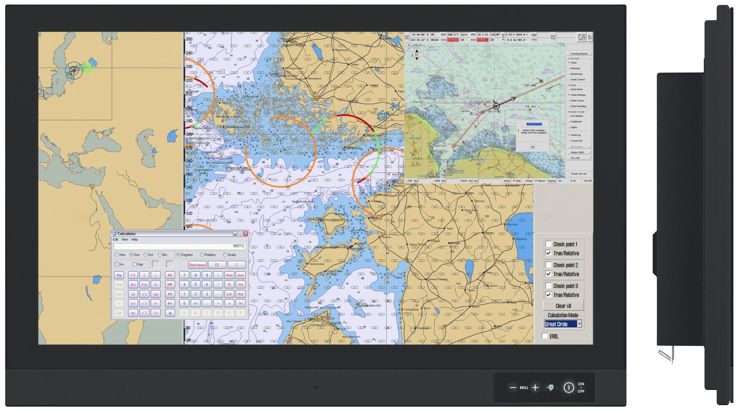
Task: Enable Check point 1 checkbox
Action: pyautogui.click(x=549, y=244)
